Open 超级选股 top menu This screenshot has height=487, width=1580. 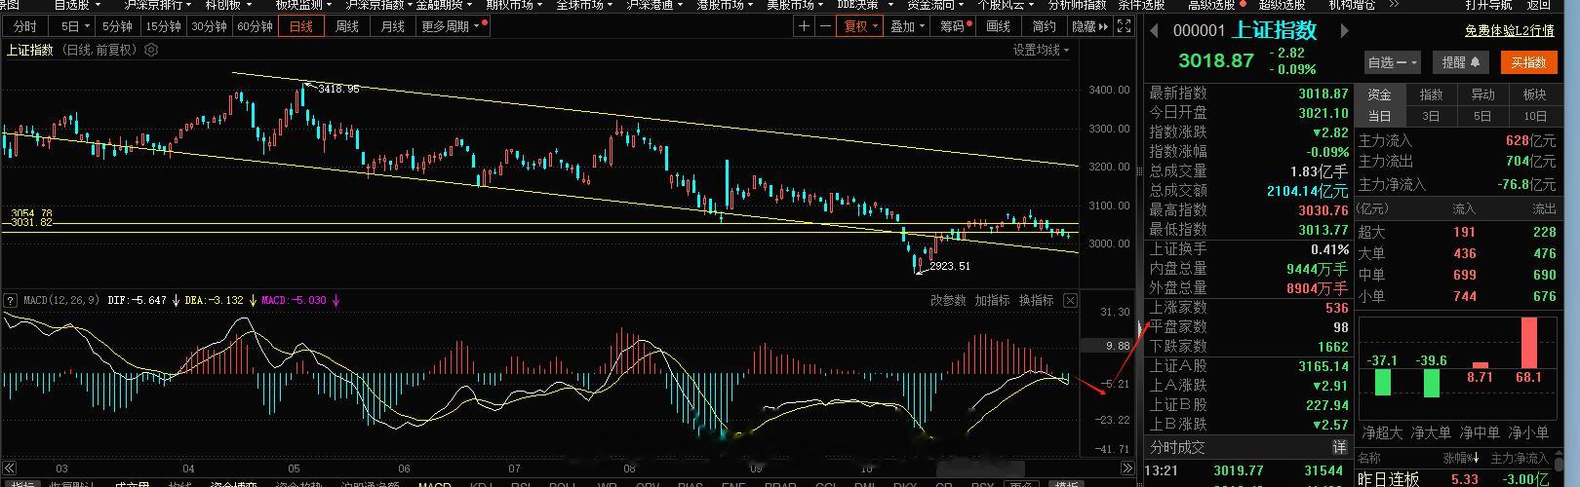coord(1282,5)
